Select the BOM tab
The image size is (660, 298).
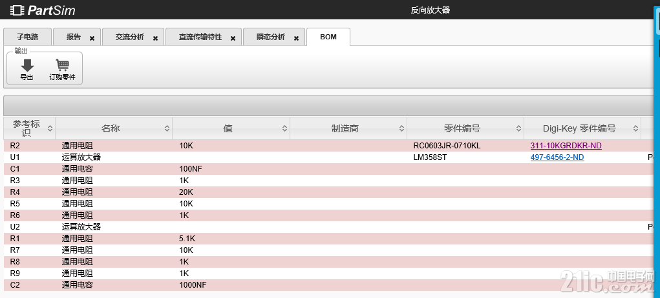(328, 37)
